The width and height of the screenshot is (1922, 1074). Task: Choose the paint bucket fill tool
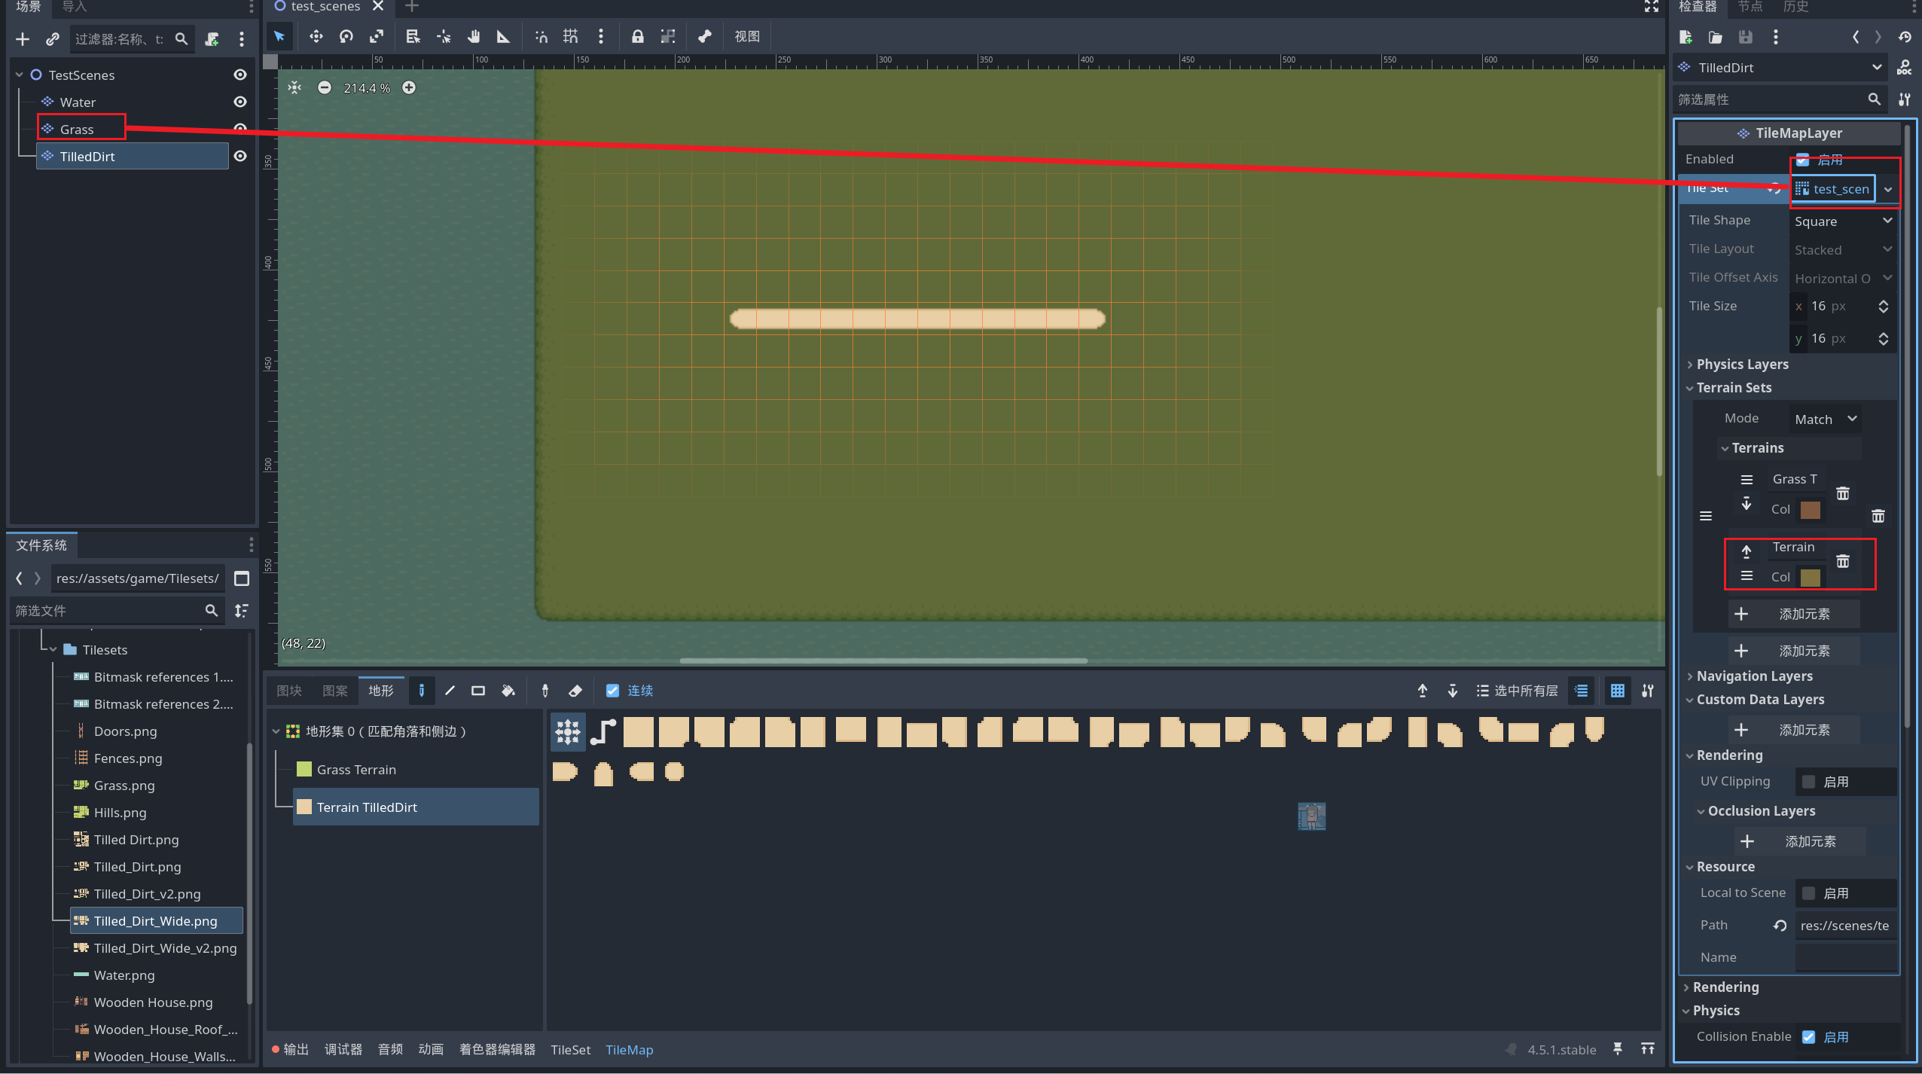[508, 691]
